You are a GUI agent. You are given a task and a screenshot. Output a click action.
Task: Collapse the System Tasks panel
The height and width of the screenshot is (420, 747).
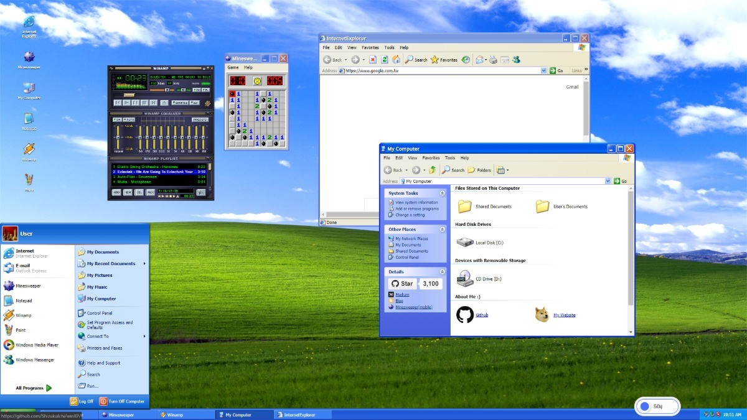pos(442,193)
